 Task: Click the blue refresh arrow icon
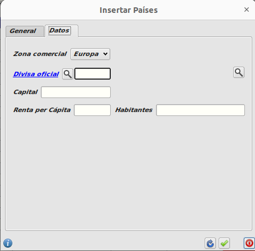pyautogui.click(x=210, y=243)
